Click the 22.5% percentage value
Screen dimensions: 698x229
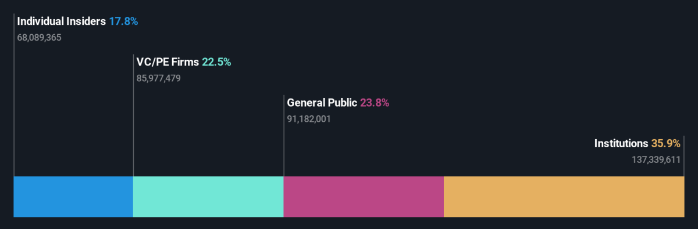click(216, 62)
